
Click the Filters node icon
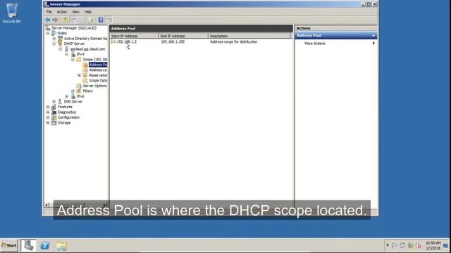tap(79, 91)
